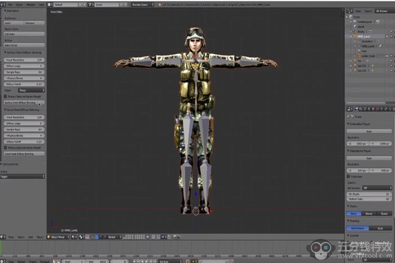Toggle the Fullscreen checkbox
This screenshot has width=395, height=263.
(349, 176)
